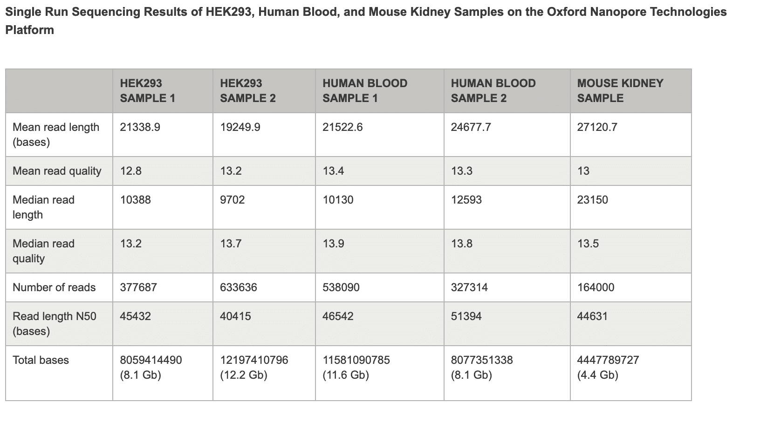Select the HEK293 Sample 1 column header

[147, 91]
